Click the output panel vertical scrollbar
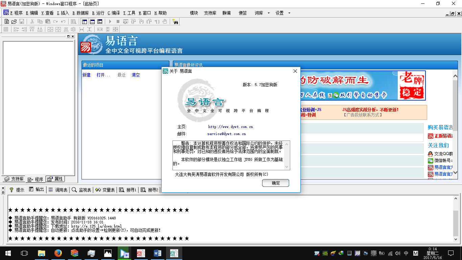The width and height of the screenshot is (462, 260). pos(456,219)
